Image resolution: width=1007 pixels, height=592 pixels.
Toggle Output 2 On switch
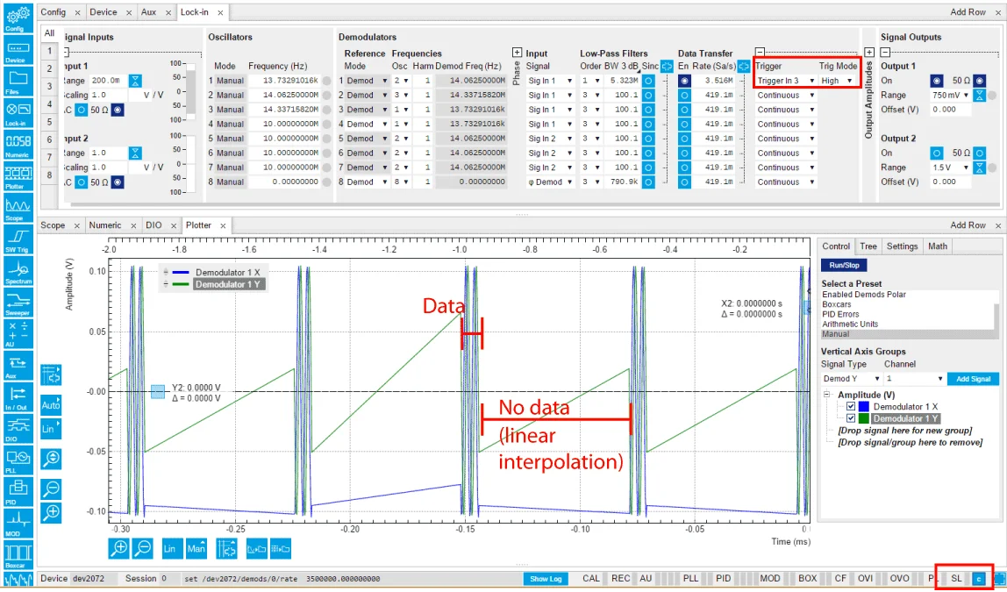click(937, 153)
